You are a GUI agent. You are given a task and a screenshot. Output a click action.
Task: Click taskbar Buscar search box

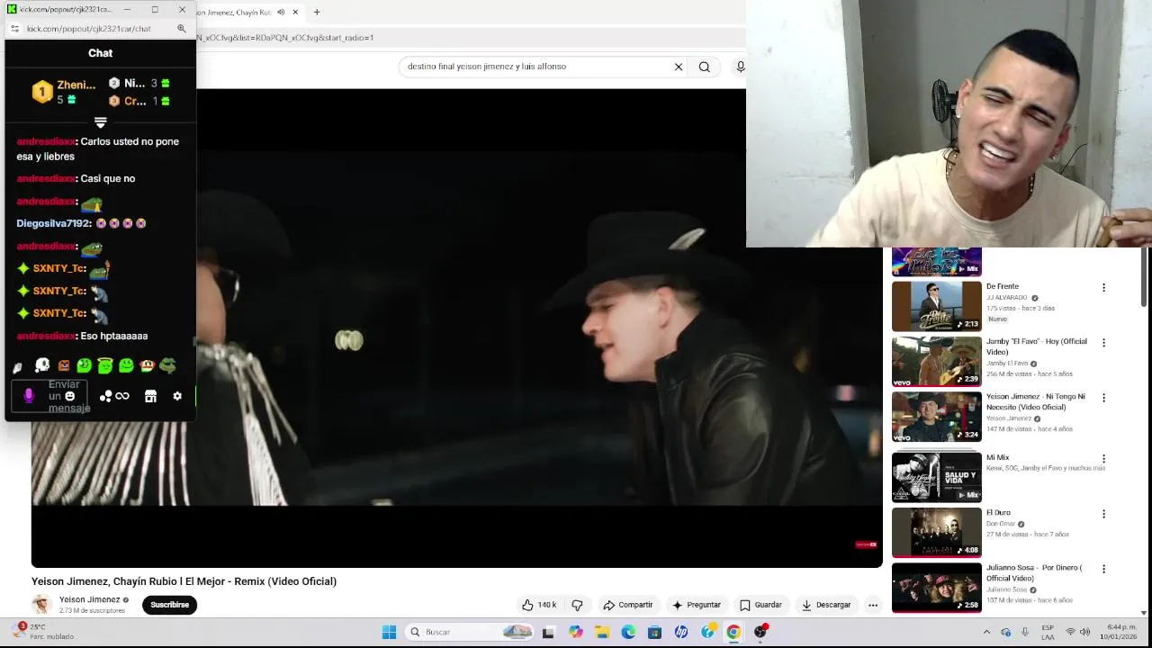[471, 632]
